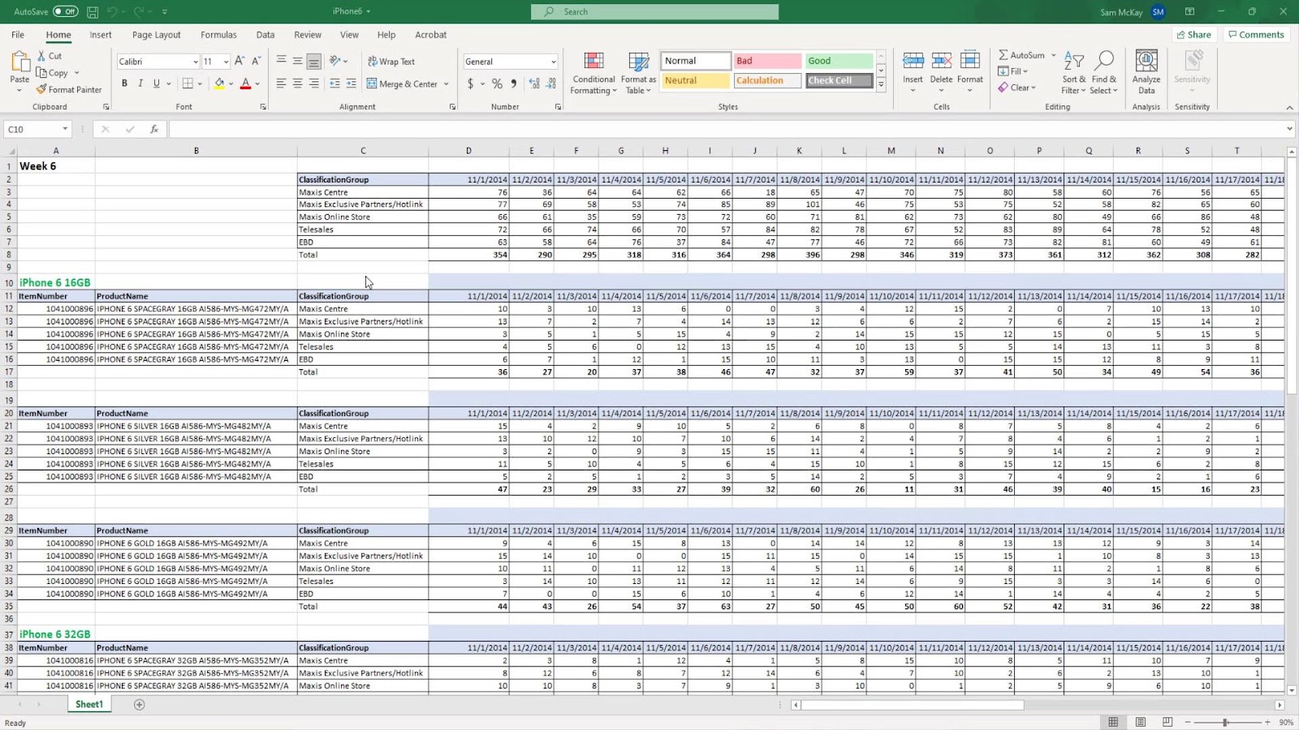Open the Comments pane button
Viewport: 1299px width, 730px height.
1255,35
